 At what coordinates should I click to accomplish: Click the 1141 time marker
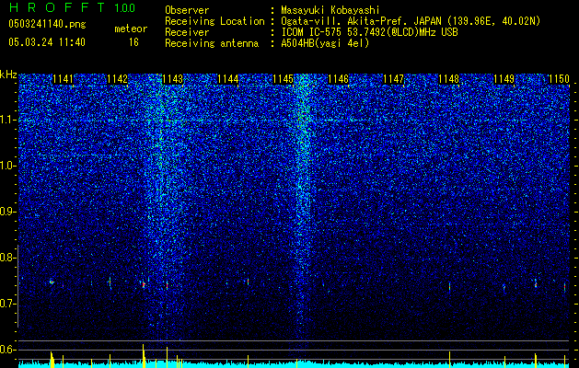coord(64,79)
